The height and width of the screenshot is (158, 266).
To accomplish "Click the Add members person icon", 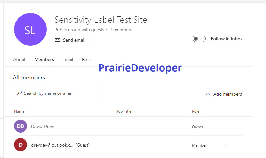I will pos(208,94).
